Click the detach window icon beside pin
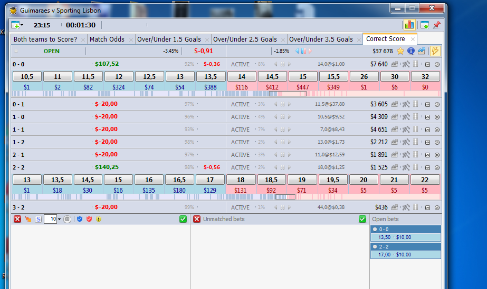Image resolution: width=487 pixels, height=289 pixels. click(425, 25)
